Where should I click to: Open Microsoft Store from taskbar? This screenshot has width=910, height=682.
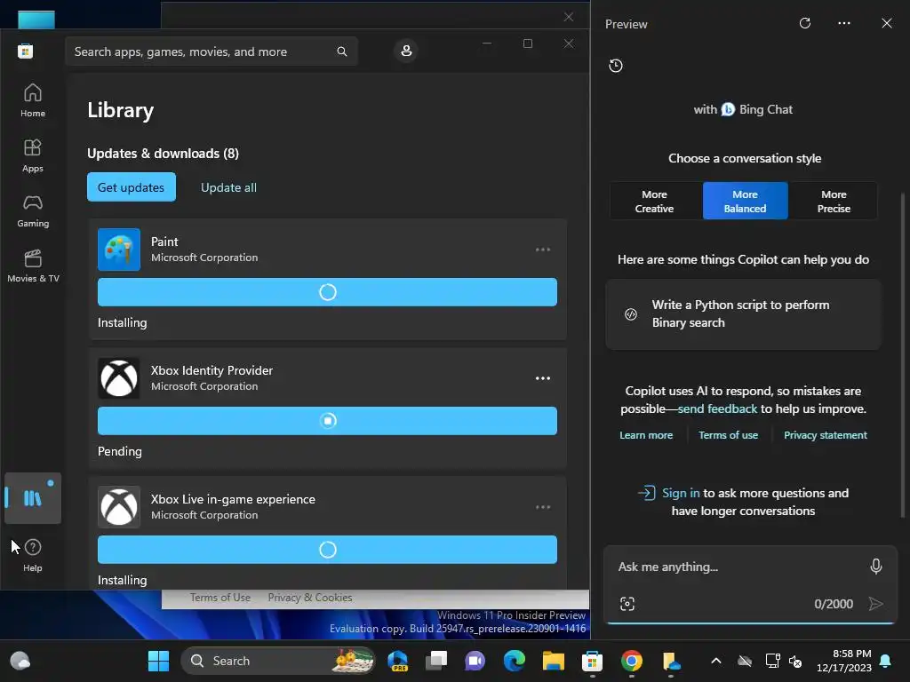592,661
